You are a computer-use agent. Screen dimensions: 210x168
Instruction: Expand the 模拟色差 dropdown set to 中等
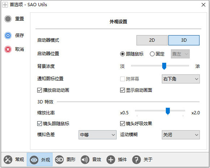98,135
